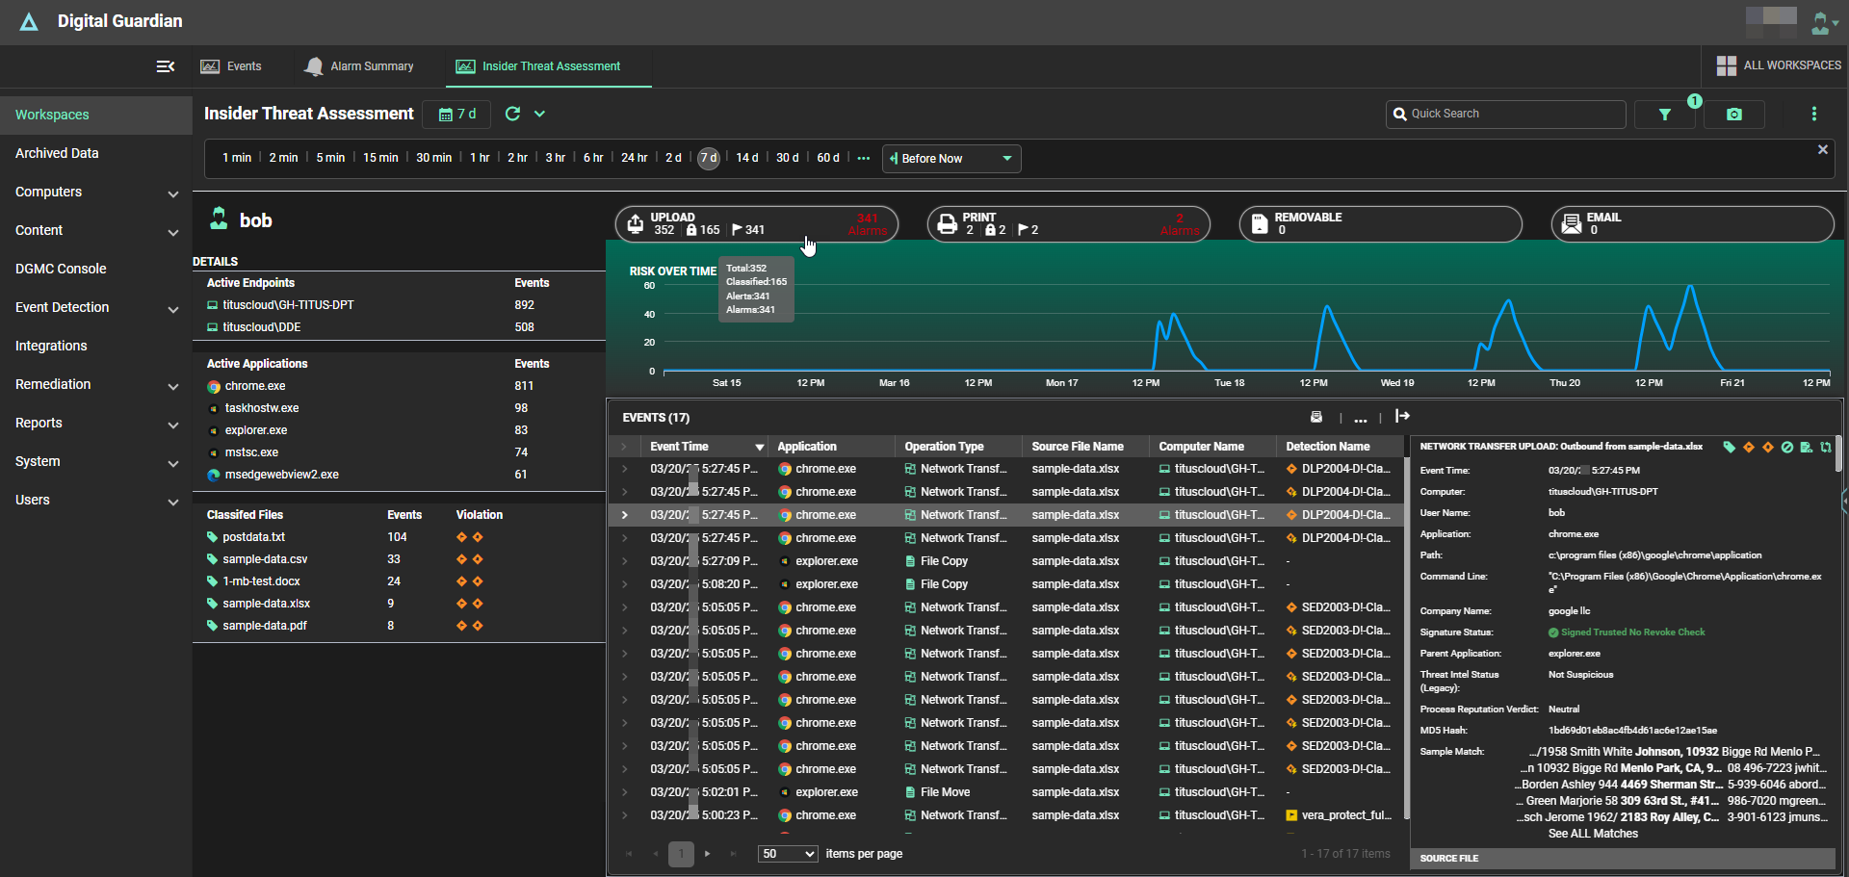Viewport: 1849px width, 877px height.
Task: Click the UPLOAD tile showing 341 Alarms
Action: point(757,223)
